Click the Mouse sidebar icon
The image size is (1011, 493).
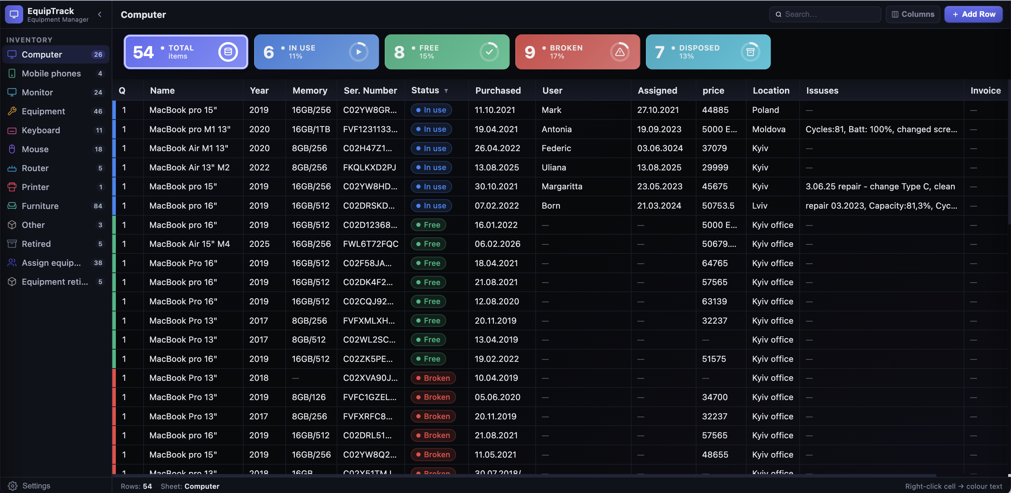coord(12,149)
